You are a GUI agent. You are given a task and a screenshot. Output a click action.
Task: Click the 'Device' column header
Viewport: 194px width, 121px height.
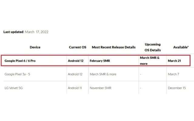point(35,47)
